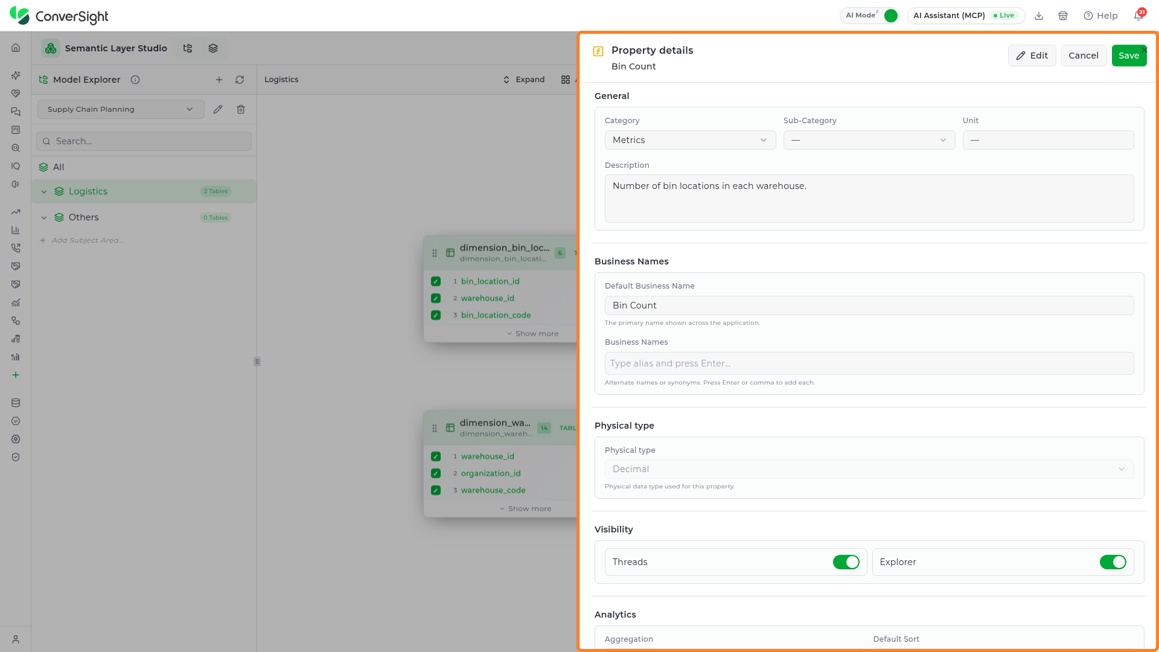The height and width of the screenshot is (652, 1159).
Task: Click the Description text area
Action: pyautogui.click(x=869, y=199)
